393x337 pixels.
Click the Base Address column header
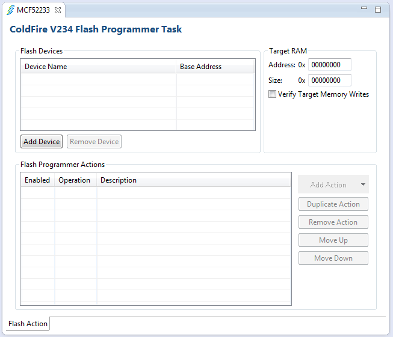(215, 67)
